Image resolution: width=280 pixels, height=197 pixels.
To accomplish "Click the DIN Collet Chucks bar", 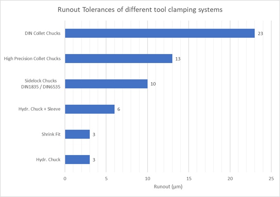I will [160, 33].
